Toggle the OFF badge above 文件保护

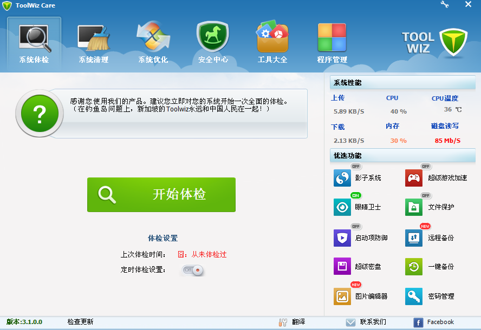pos(425,195)
